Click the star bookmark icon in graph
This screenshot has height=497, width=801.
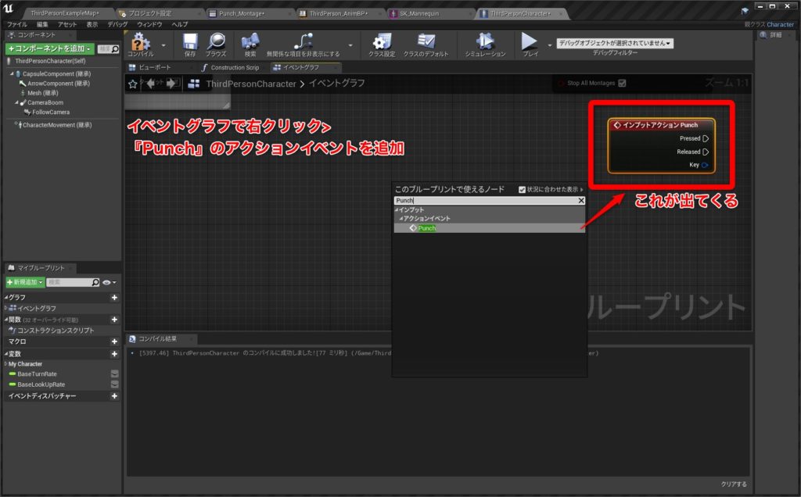point(133,84)
